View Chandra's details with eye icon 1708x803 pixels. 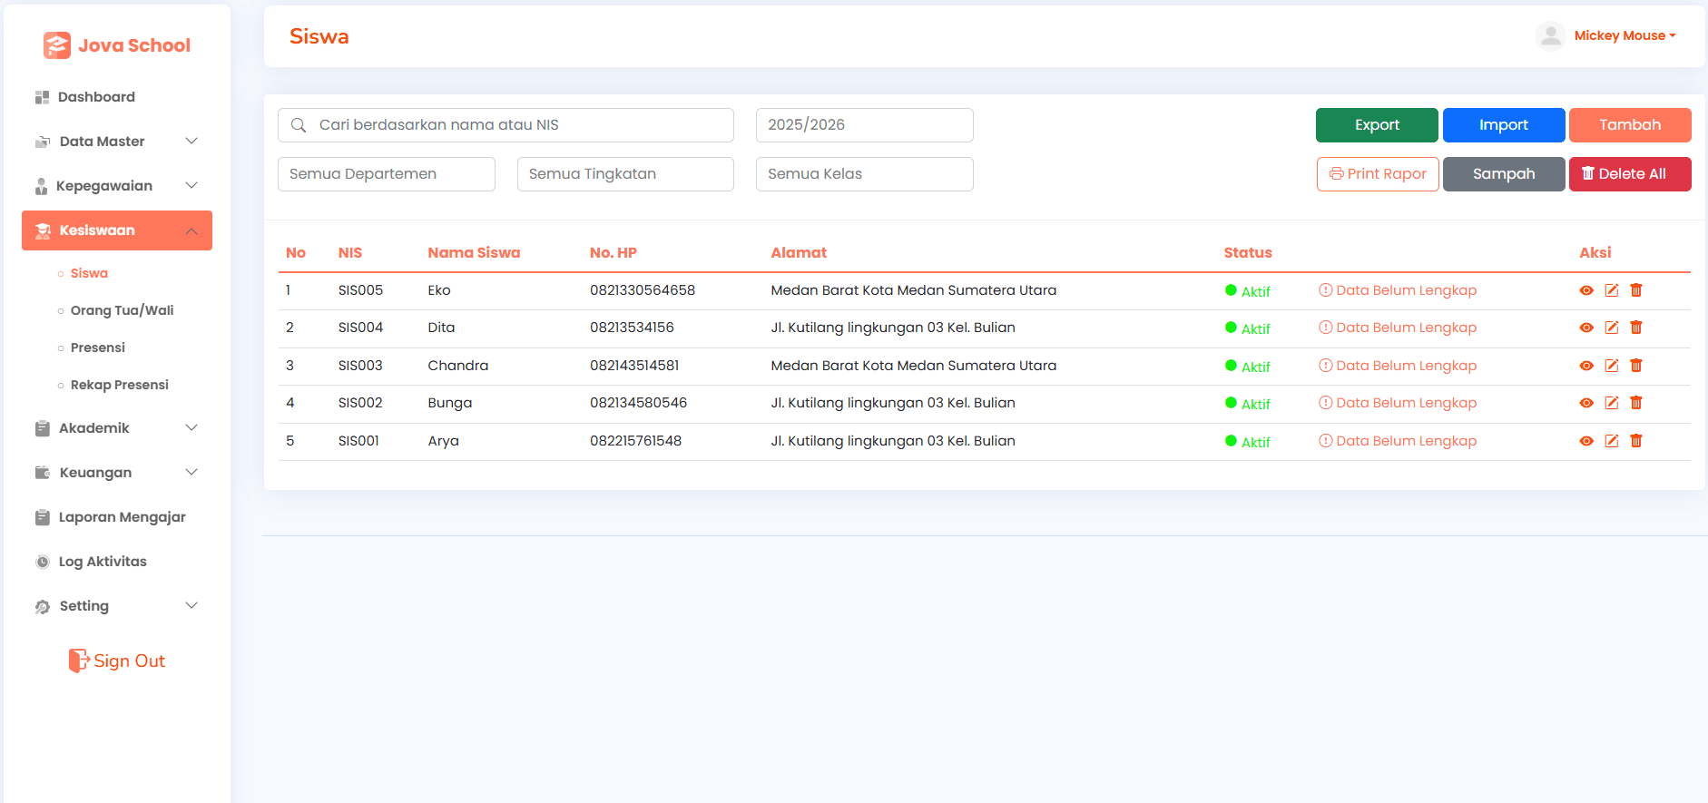[x=1585, y=366]
